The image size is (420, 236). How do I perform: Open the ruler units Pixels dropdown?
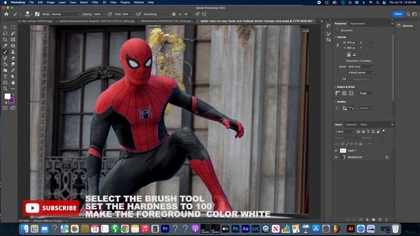tap(366, 93)
